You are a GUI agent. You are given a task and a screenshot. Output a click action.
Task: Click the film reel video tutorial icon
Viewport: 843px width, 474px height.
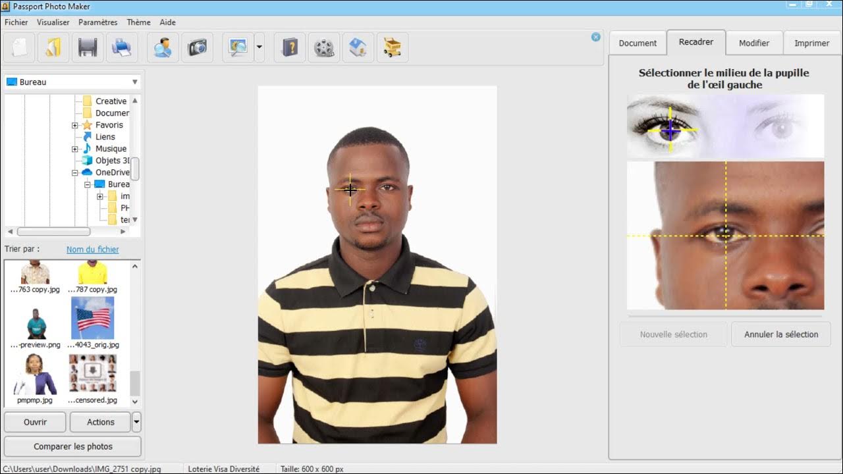tap(324, 47)
